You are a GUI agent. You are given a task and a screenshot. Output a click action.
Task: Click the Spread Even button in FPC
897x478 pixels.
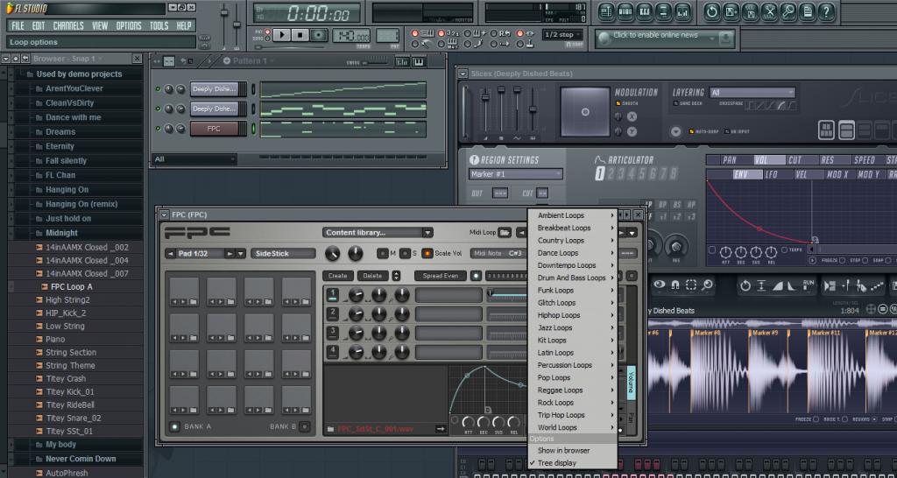click(x=440, y=276)
